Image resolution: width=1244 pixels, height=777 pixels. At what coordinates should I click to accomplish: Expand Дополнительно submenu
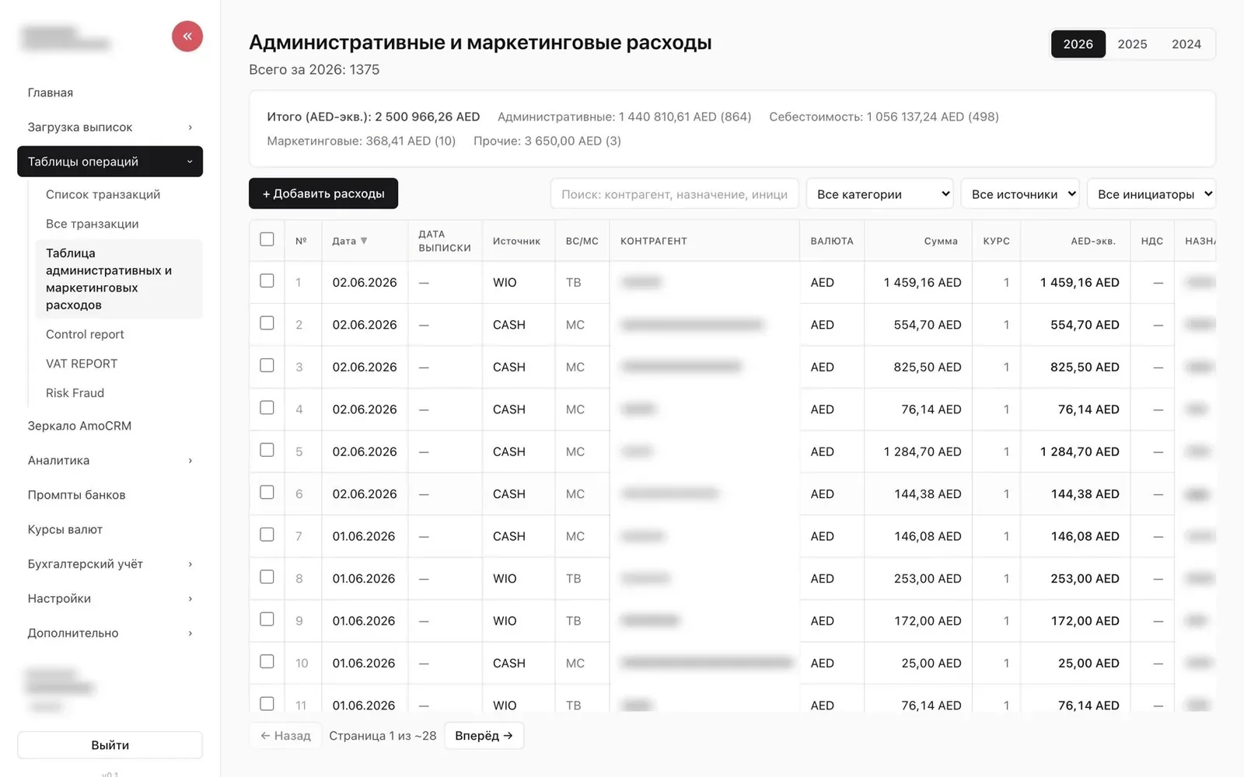pos(110,633)
